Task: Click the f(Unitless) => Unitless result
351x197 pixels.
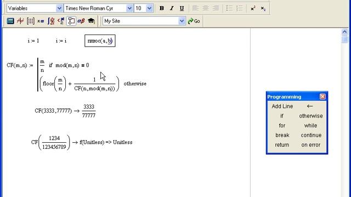Action: pyautogui.click(x=106, y=142)
